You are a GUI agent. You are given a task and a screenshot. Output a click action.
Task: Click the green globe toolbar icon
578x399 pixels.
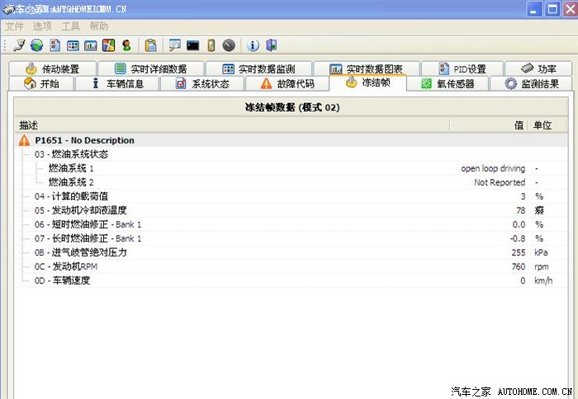pyautogui.click(x=37, y=45)
